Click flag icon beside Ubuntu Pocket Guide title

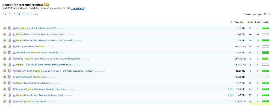[14, 83]
